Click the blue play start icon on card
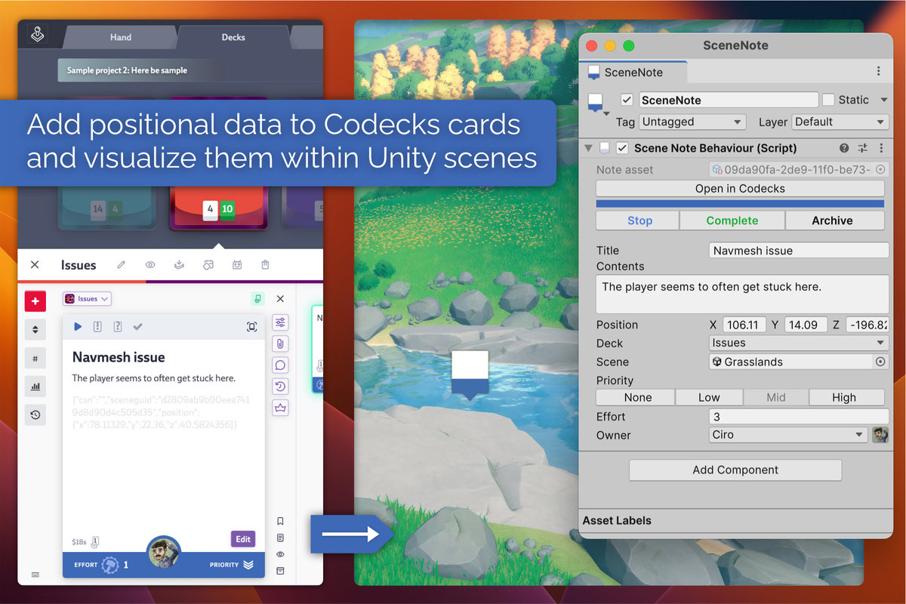 [78, 326]
